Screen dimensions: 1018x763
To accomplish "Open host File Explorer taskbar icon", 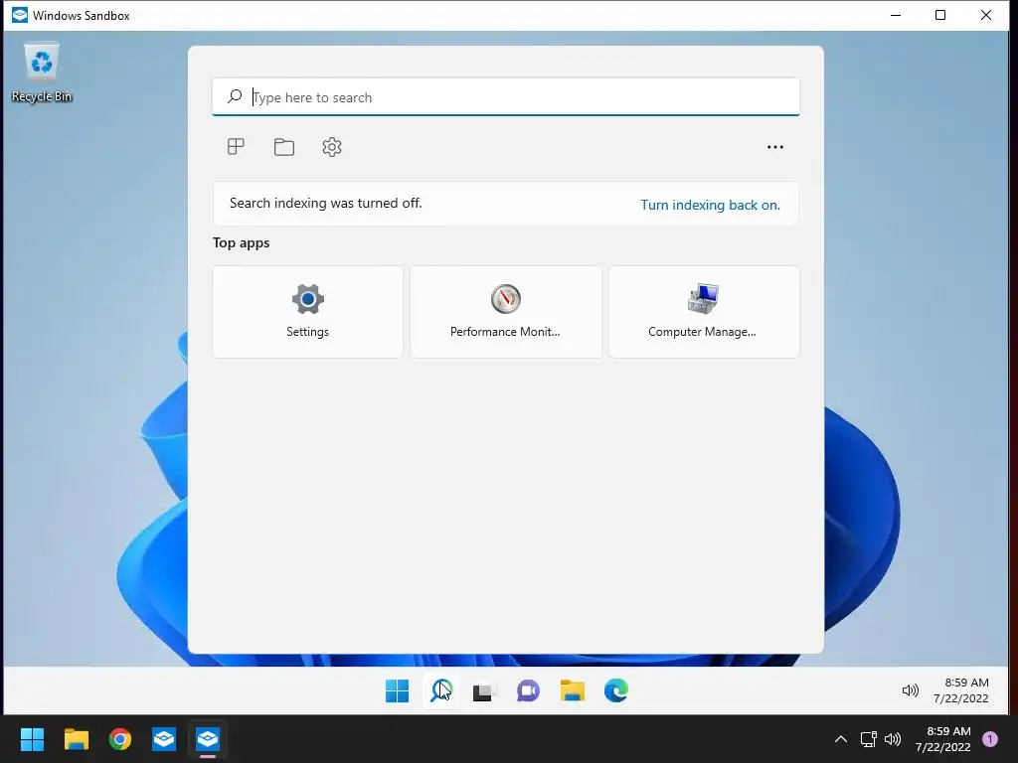I will pos(76,739).
